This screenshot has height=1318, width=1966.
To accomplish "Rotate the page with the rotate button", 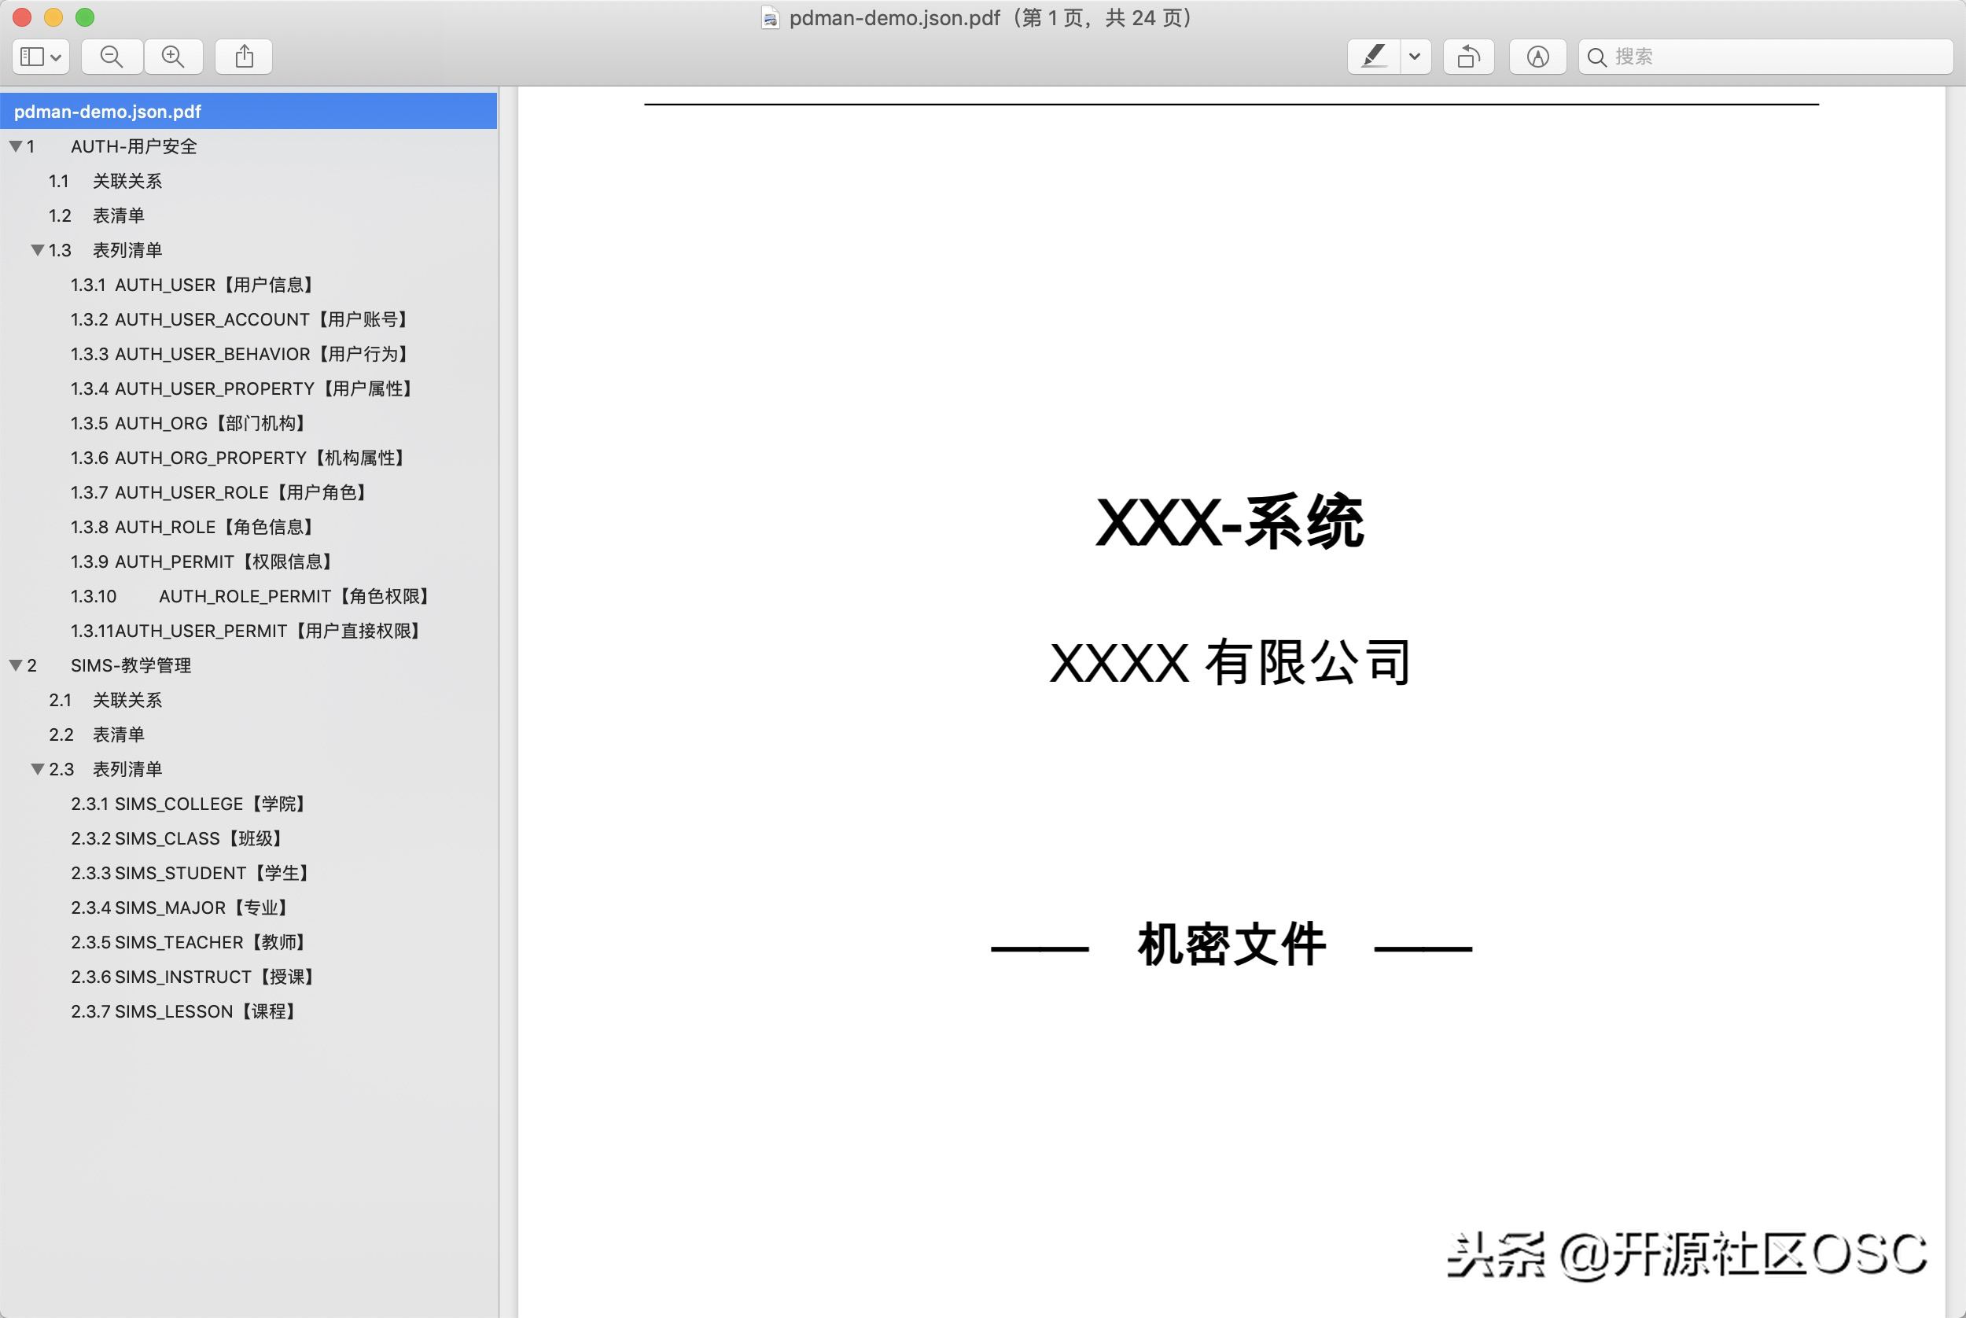I will tap(1468, 57).
